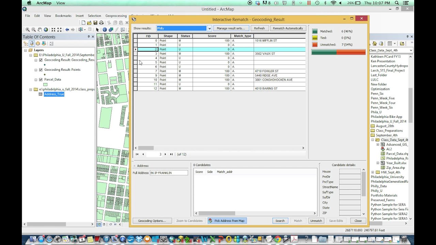Toggle Parcel_Data layer visibility
436x245 pixels.
(x=41, y=80)
